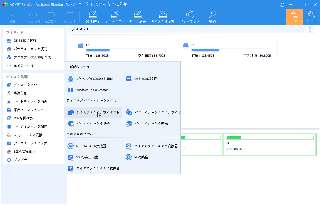Select REに統合 in the popup
Screen dimensions: 320x205
(137, 157)
